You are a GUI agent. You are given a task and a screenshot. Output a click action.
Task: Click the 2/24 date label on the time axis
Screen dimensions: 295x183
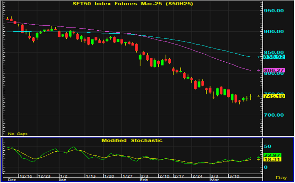[197, 176]
